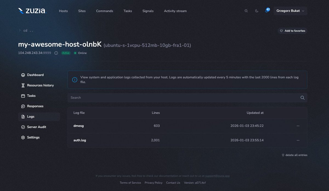Open Settings in sidebar
Image resolution: width=329 pixels, height=191 pixels.
point(39,137)
